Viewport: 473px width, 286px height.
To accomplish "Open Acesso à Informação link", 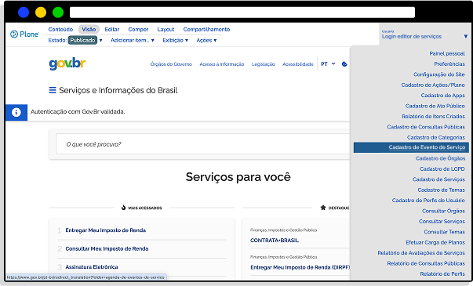I will click(222, 64).
